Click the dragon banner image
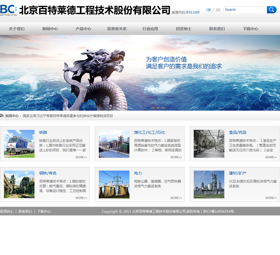Viewport: 280px width, 255px height. pyautogui.click(x=140, y=73)
